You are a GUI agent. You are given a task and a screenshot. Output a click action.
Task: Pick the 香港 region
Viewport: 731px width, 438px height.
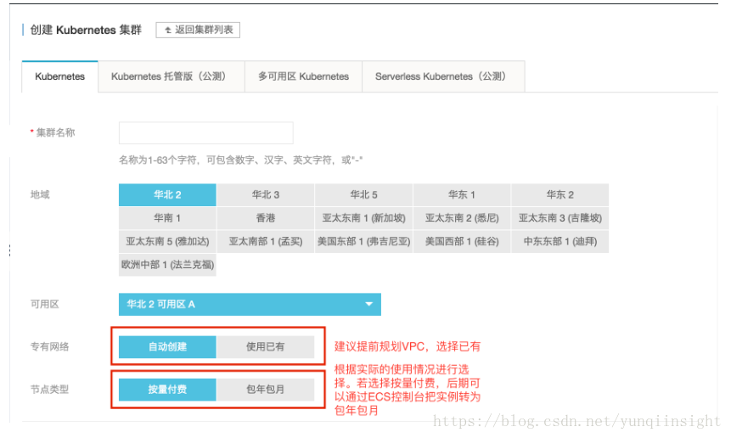point(266,218)
